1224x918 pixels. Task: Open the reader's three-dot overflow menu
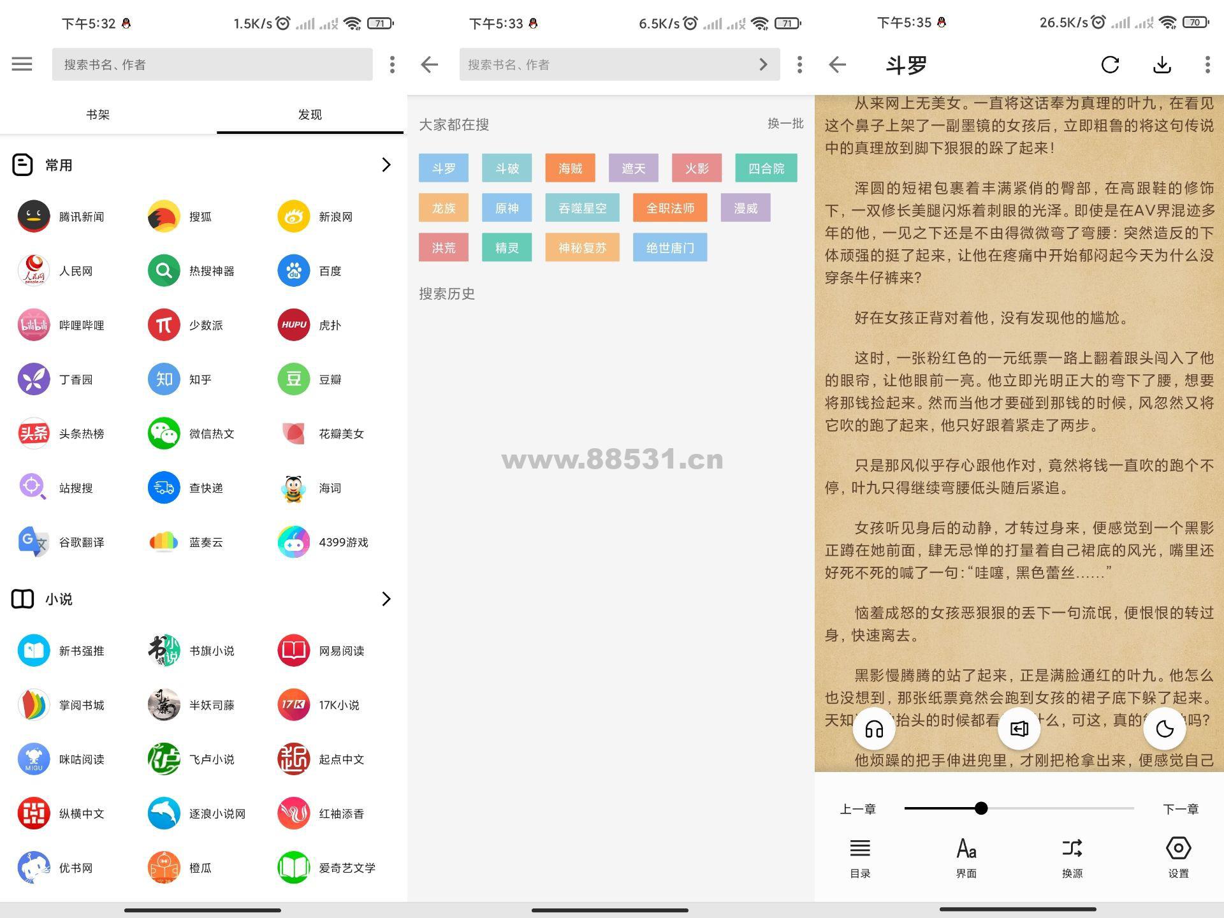[1207, 64]
